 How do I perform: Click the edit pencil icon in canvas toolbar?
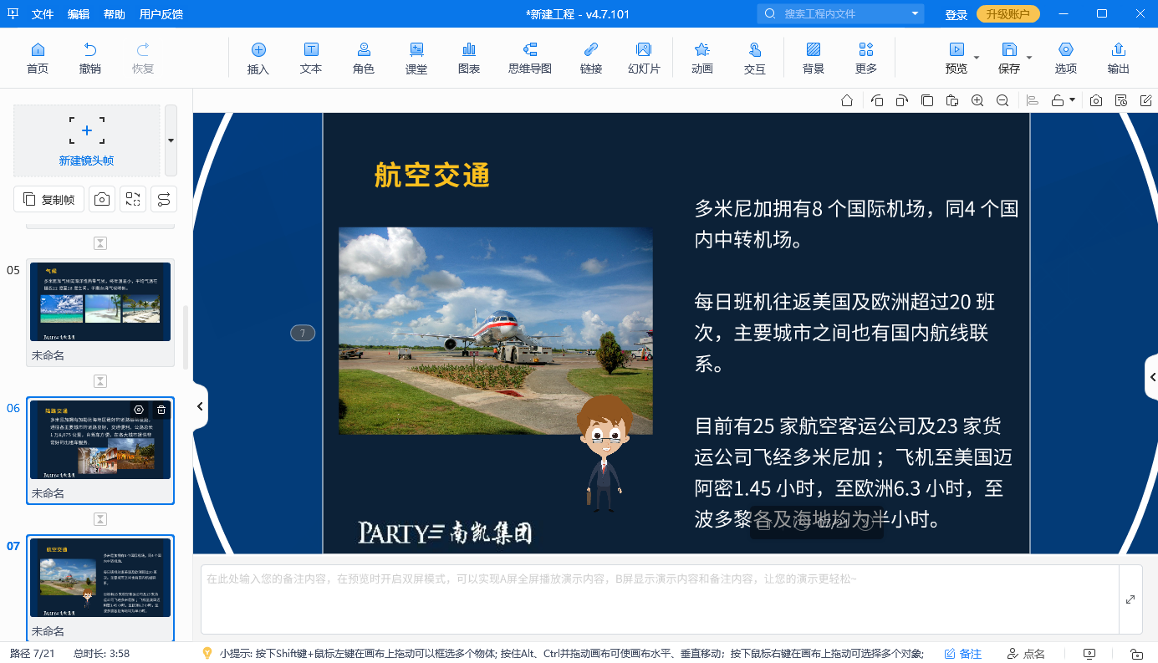tap(1146, 100)
